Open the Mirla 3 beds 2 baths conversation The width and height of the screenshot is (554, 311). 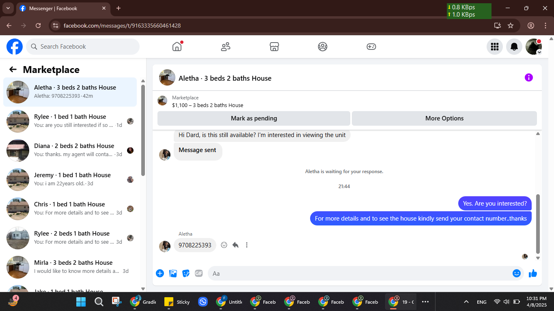coord(70,267)
